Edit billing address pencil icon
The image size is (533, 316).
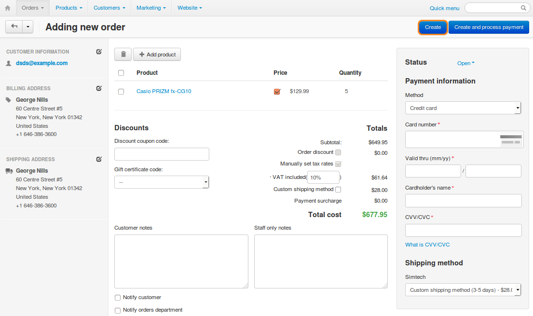coord(99,88)
